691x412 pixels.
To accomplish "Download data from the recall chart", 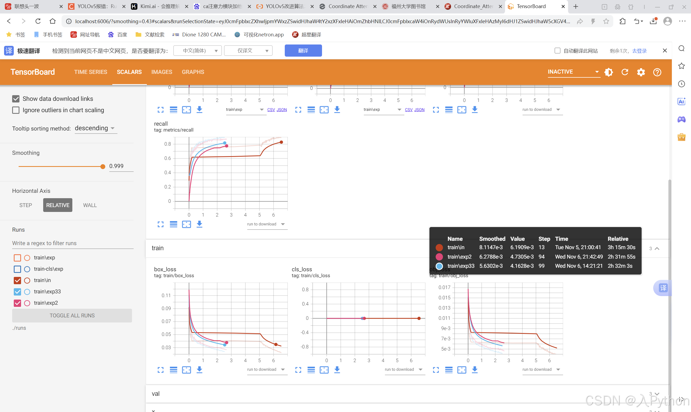I will click(x=199, y=224).
